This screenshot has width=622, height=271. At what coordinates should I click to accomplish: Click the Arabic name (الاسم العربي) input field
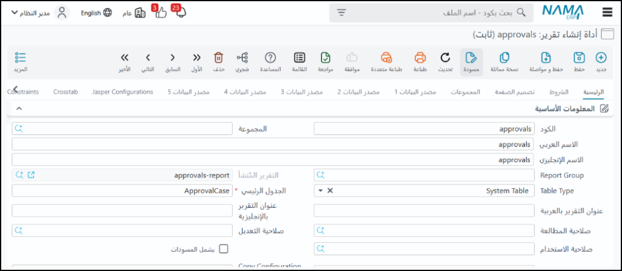tap(272, 145)
